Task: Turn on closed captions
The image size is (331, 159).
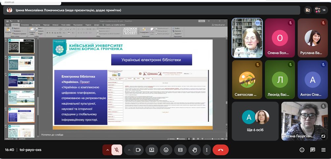Action: tap(180, 150)
